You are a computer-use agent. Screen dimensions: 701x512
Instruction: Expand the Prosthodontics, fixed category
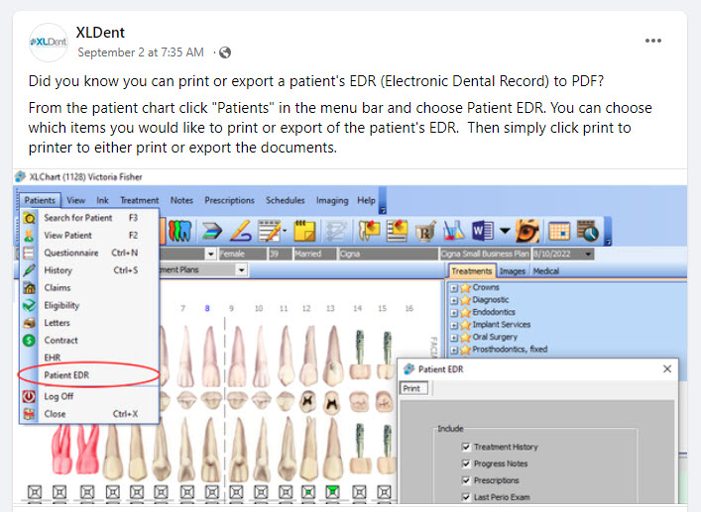click(x=454, y=351)
